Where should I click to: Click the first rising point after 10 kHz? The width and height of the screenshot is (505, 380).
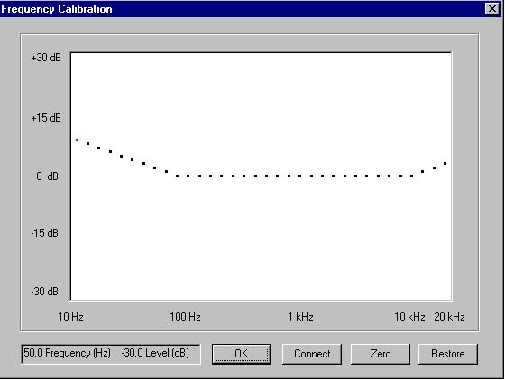423,172
